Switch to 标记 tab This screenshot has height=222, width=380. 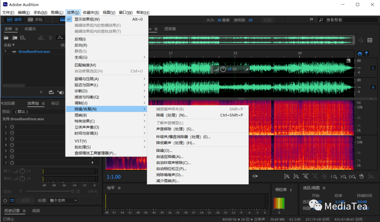tap(55, 104)
